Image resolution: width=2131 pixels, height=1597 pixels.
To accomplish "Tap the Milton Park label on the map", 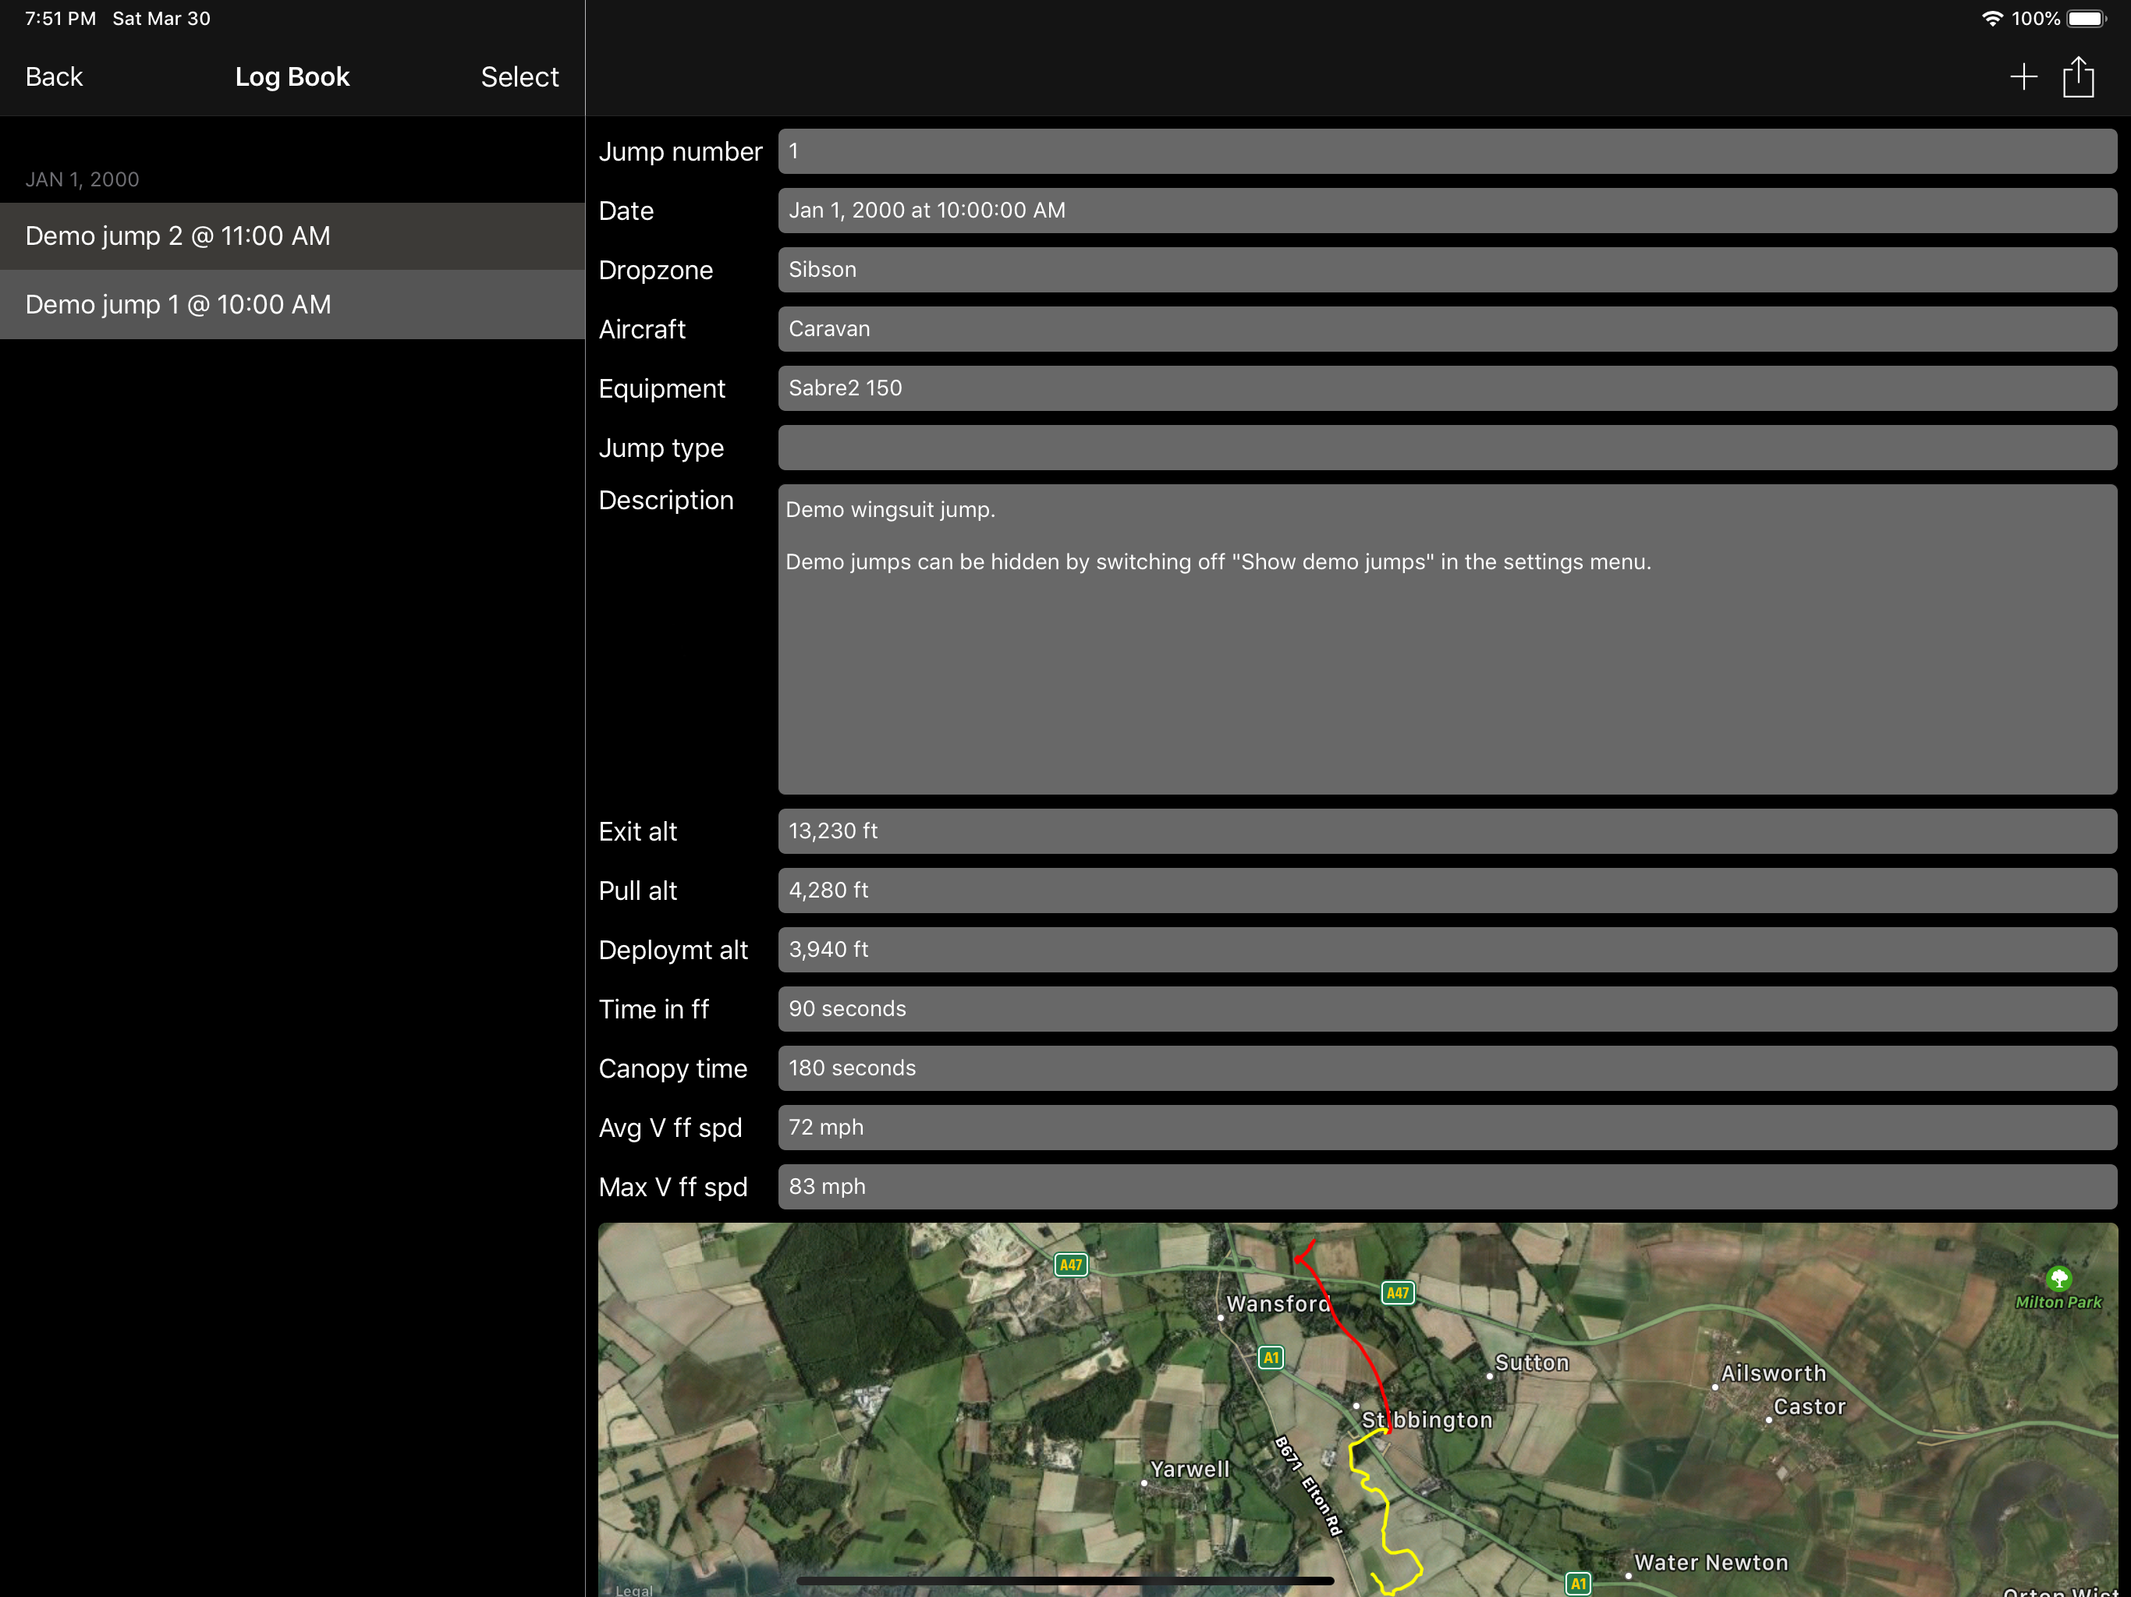I will pos(2058,1302).
